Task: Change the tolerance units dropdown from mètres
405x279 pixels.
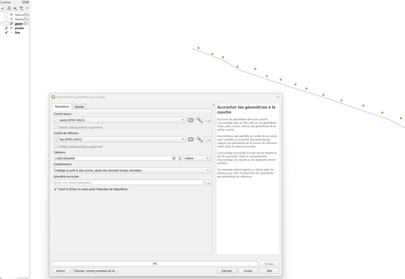Action: click(197, 158)
